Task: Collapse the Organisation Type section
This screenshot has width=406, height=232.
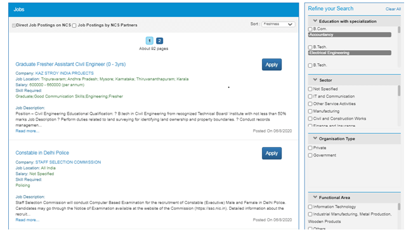Action: click(x=315, y=139)
